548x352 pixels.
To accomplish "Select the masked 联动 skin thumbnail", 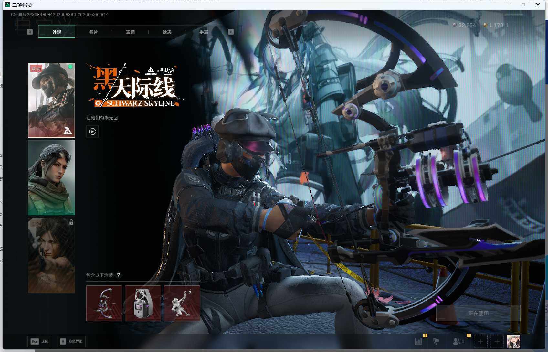I will (x=51, y=100).
